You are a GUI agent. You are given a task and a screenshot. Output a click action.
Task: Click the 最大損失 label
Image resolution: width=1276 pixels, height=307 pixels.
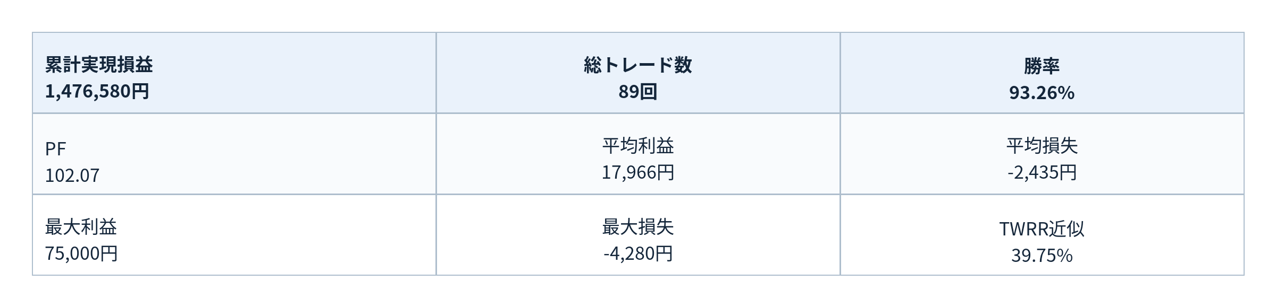point(637,227)
